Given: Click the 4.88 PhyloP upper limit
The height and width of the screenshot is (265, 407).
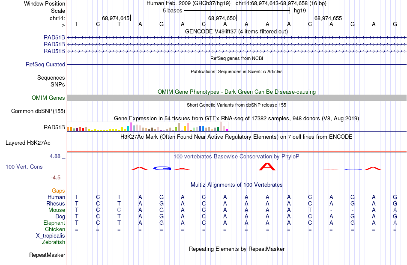Looking at the screenshot, I should pyautogui.click(x=55, y=156).
